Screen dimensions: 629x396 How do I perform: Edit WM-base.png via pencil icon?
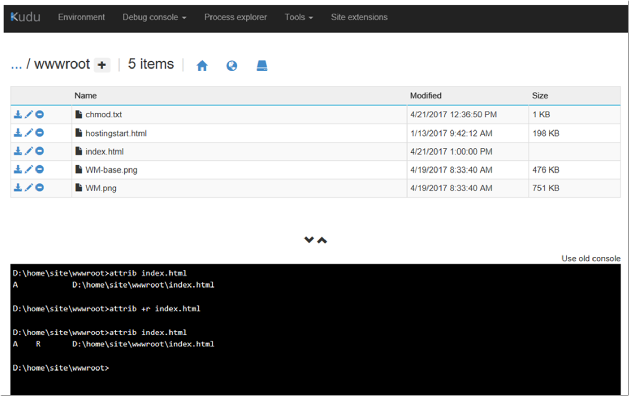tap(29, 169)
